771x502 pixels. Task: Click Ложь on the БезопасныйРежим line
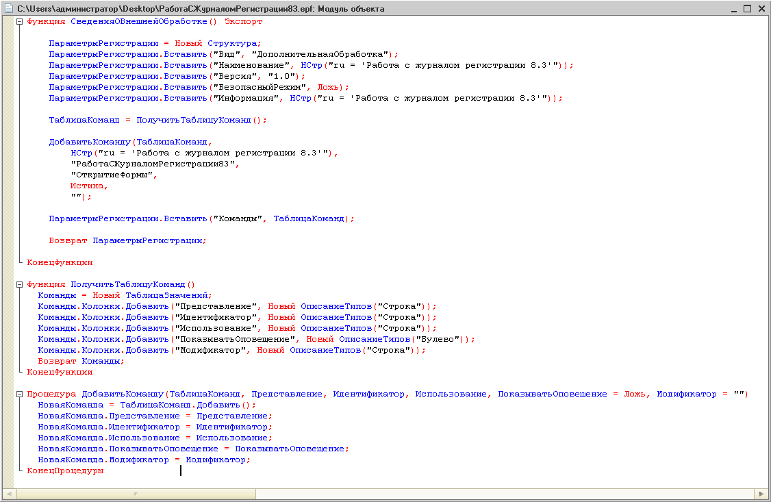click(x=328, y=87)
